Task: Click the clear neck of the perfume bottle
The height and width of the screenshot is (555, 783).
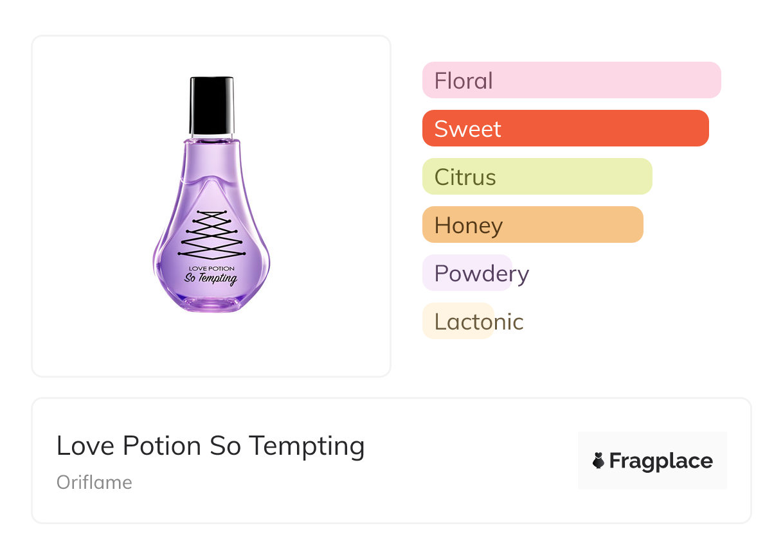Action: pos(212,137)
